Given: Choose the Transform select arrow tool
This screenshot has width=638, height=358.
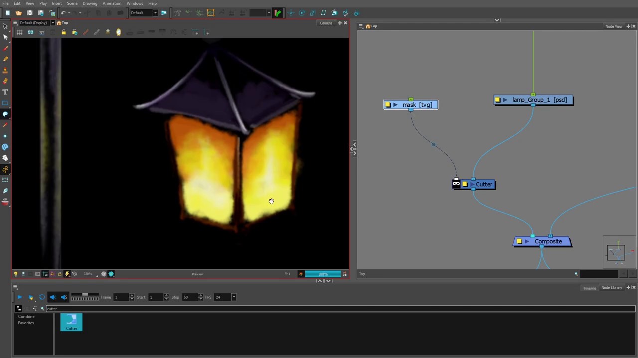Looking at the screenshot, I should pos(5,26).
